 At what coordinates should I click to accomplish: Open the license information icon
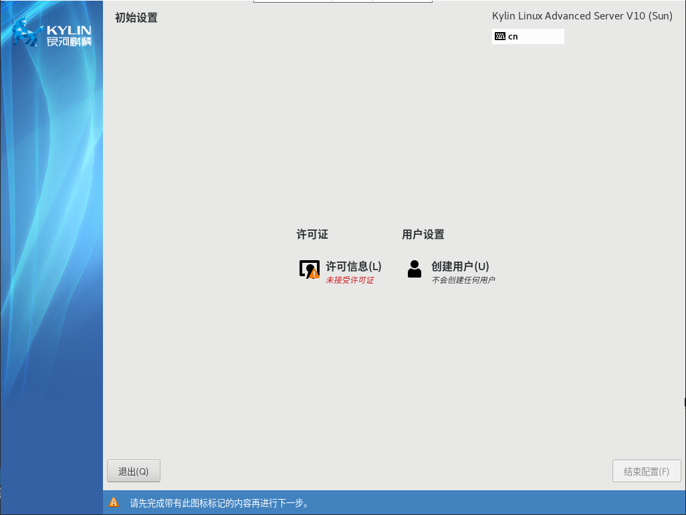tap(307, 268)
